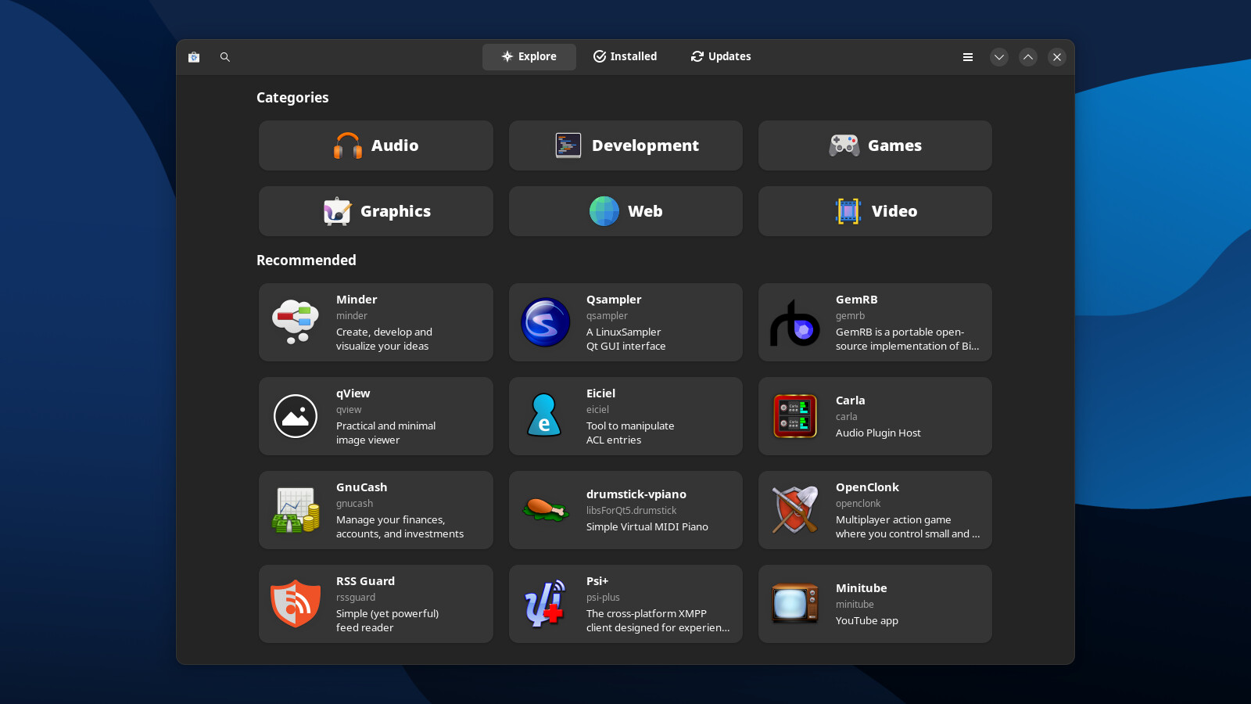This screenshot has height=704, width=1251.
Task: Open the qView app title
Action: click(353, 393)
